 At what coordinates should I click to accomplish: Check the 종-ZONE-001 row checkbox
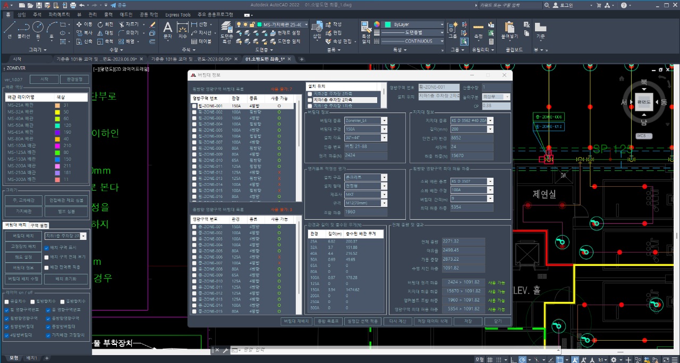click(x=194, y=227)
